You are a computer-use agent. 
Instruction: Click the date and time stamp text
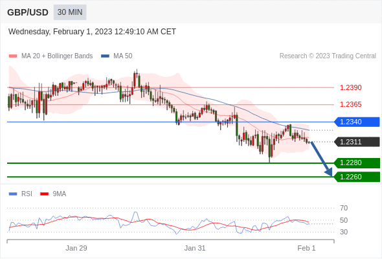(92, 32)
